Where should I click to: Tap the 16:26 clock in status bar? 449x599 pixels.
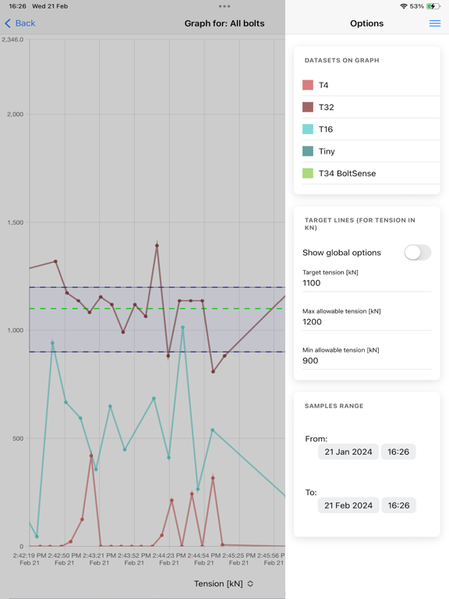click(x=18, y=6)
